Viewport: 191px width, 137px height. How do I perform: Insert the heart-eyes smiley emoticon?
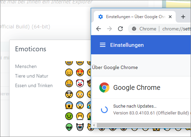pos(80,72)
